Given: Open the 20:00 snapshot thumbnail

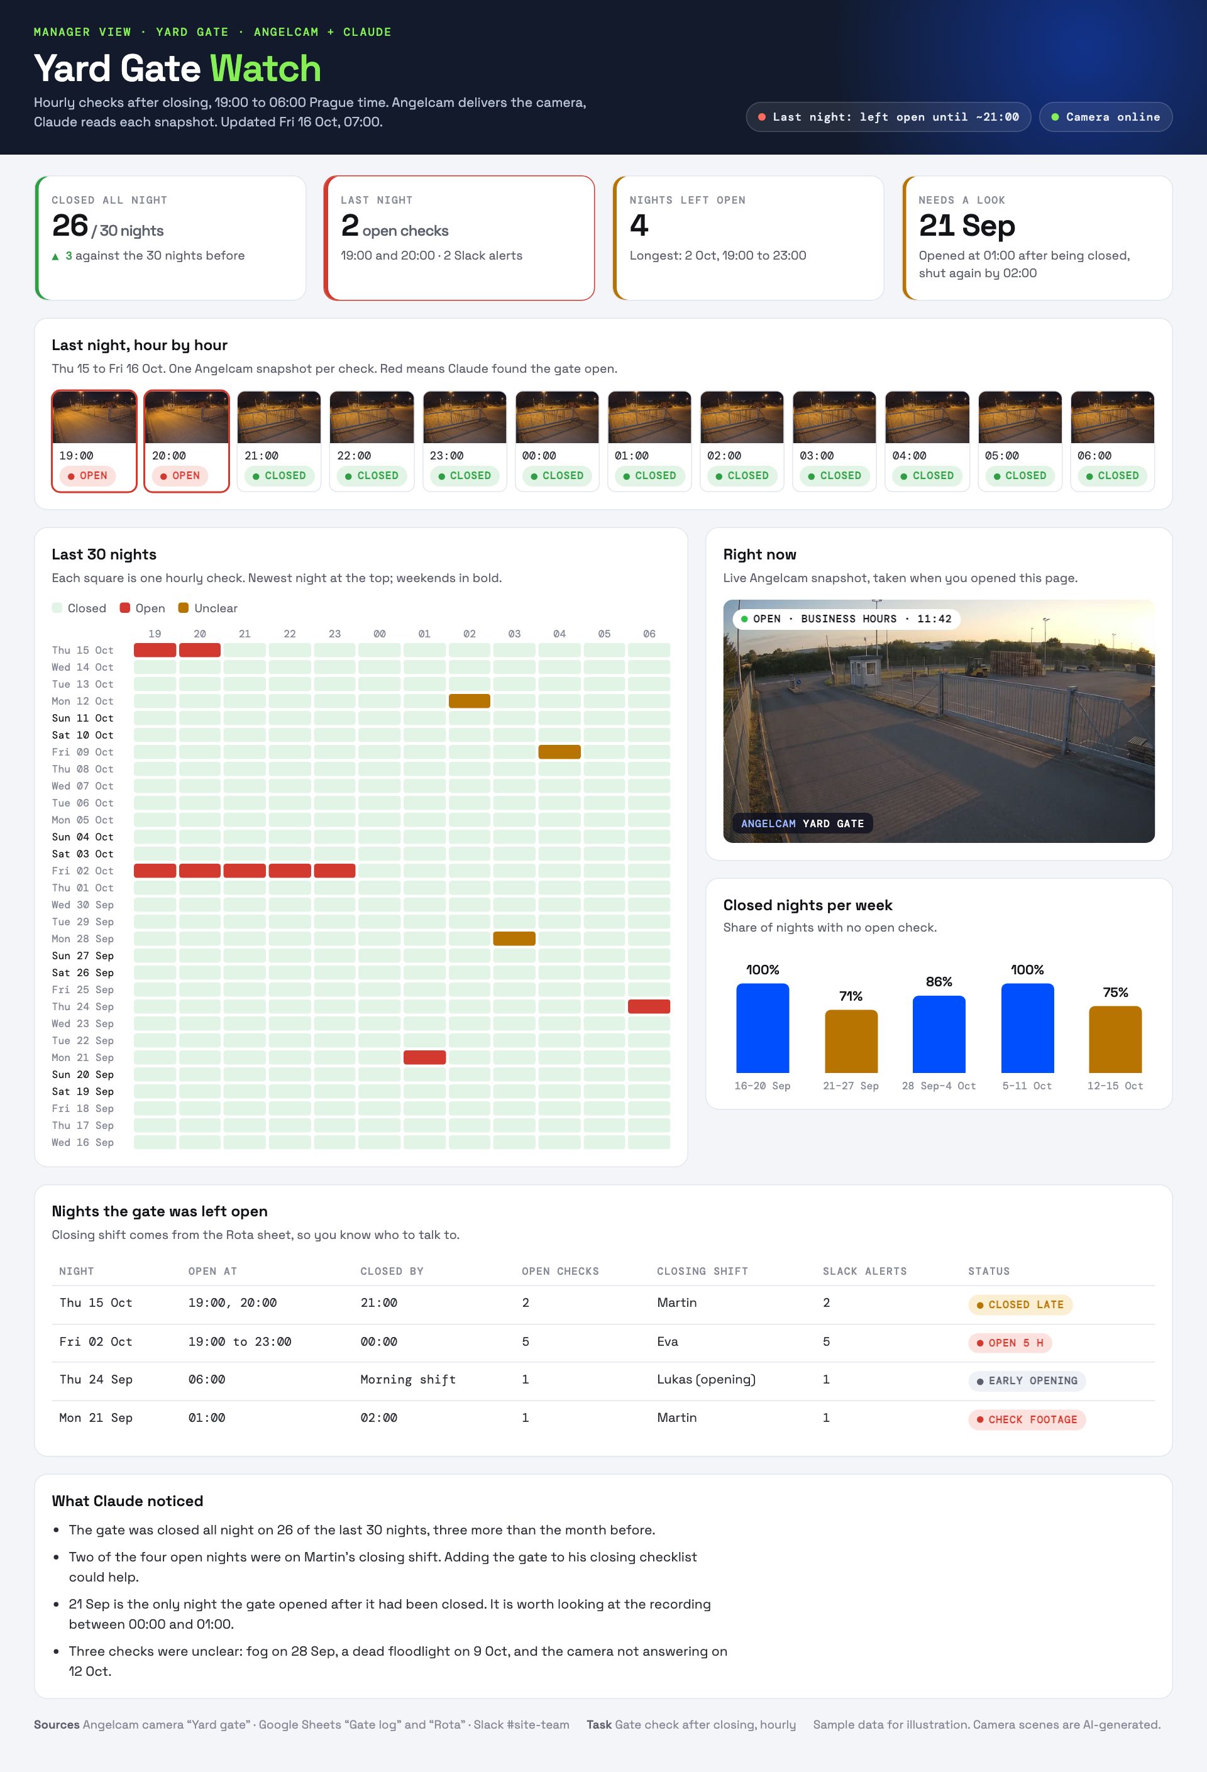Looking at the screenshot, I should 187,417.
